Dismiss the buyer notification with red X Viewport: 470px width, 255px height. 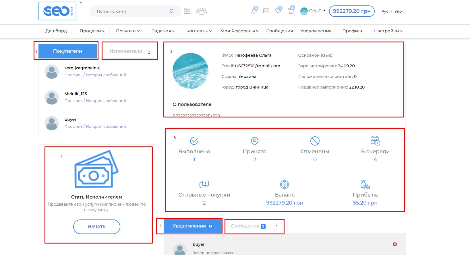click(395, 244)
